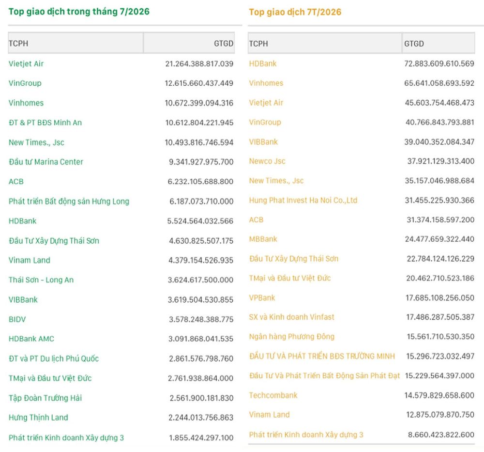Viewport: 484px width, 452px height.
Task: Select the value 17.486.287.505.387
Action: pyautogui.click(x=440, y=317)
